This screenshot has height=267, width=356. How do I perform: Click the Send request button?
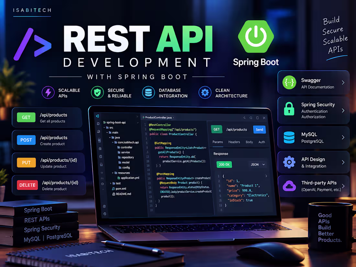(259, 130)
